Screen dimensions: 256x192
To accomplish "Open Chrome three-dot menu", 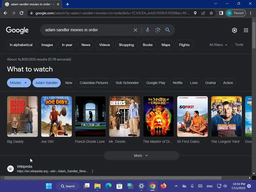I will (x=250, y=13).
